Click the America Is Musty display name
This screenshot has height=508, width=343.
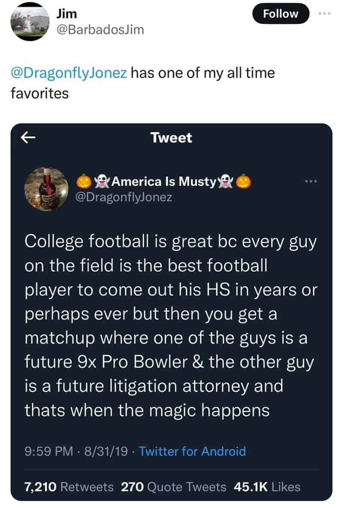164,182
